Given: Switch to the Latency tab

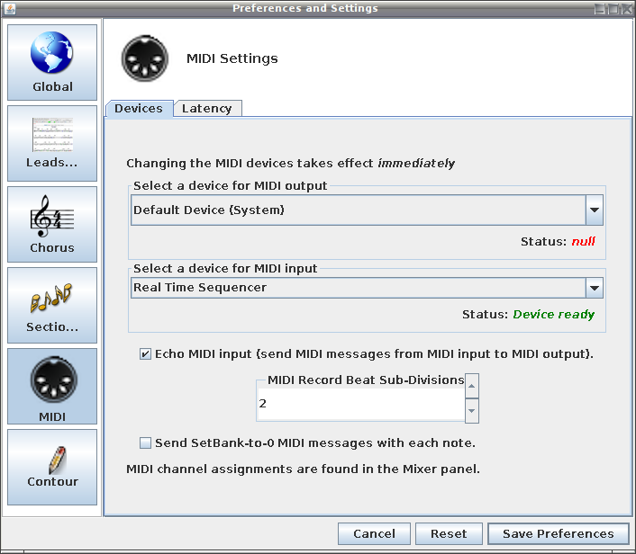Looking at the screenshot, I should click(x=207, y=109).
